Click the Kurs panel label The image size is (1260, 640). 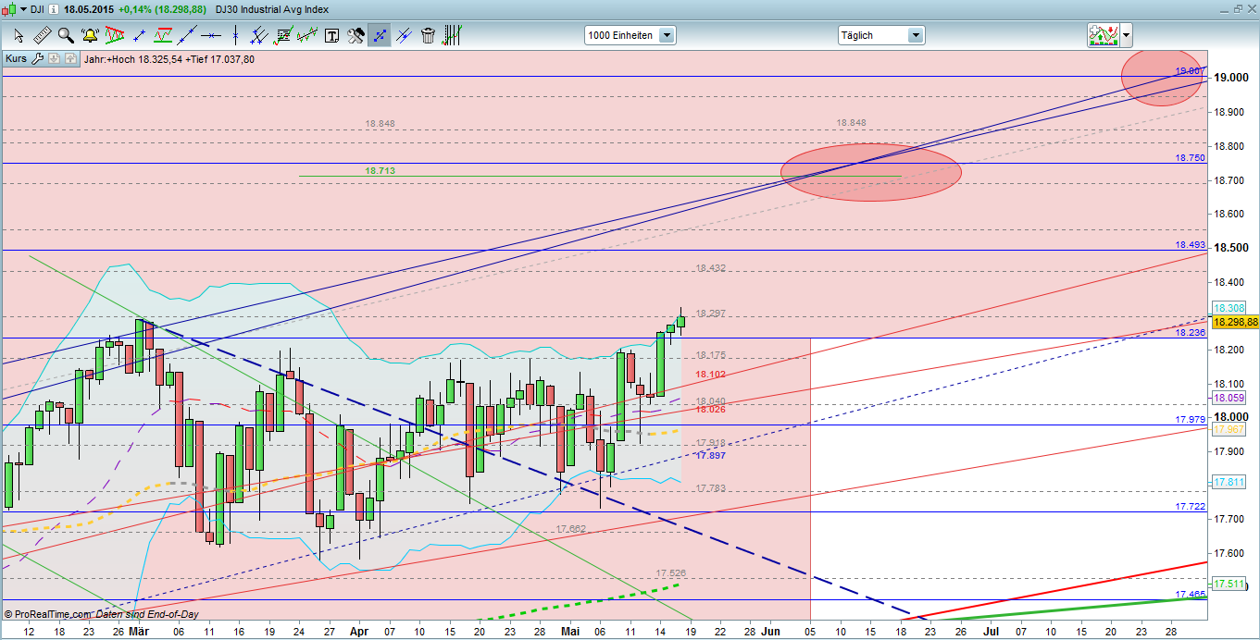16,59
